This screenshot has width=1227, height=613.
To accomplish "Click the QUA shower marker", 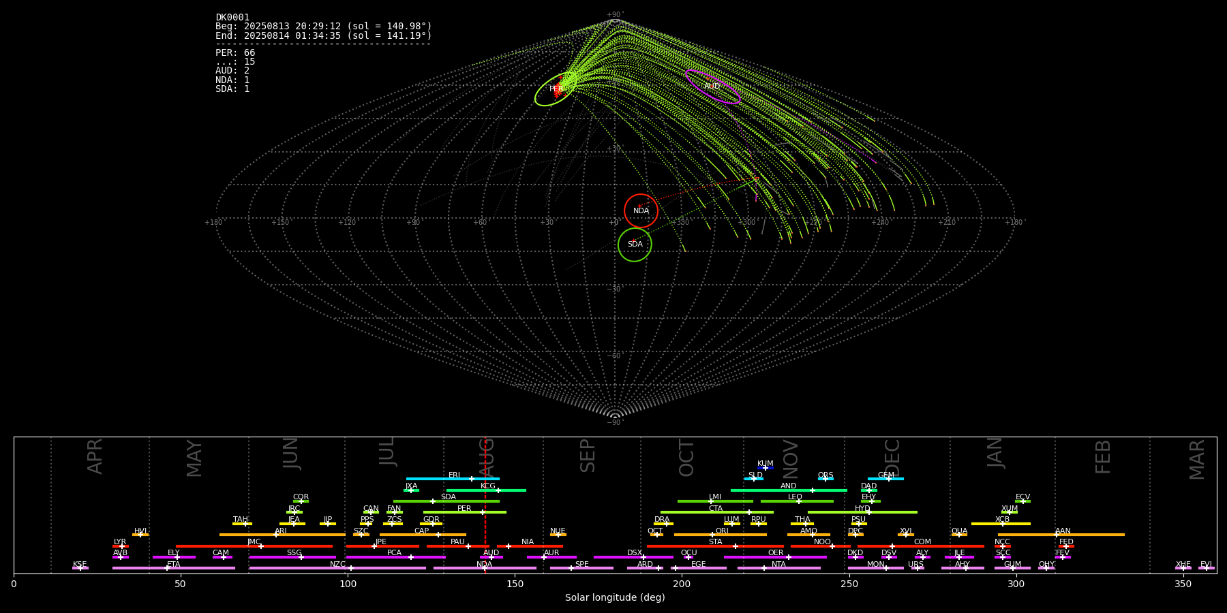I will (959, 535).
